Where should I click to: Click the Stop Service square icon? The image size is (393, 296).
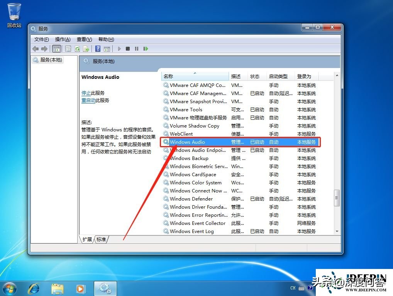(127, 49)
